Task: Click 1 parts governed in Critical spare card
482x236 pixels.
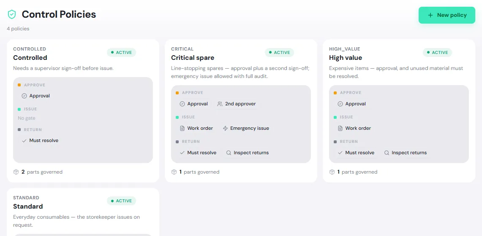Action: pos(199,172)
